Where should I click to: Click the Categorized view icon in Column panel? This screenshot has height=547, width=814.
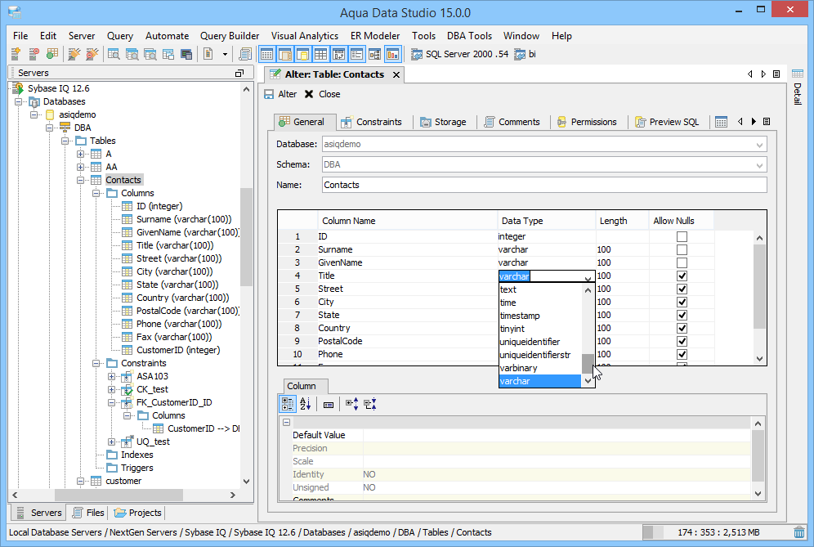(287, 404)
